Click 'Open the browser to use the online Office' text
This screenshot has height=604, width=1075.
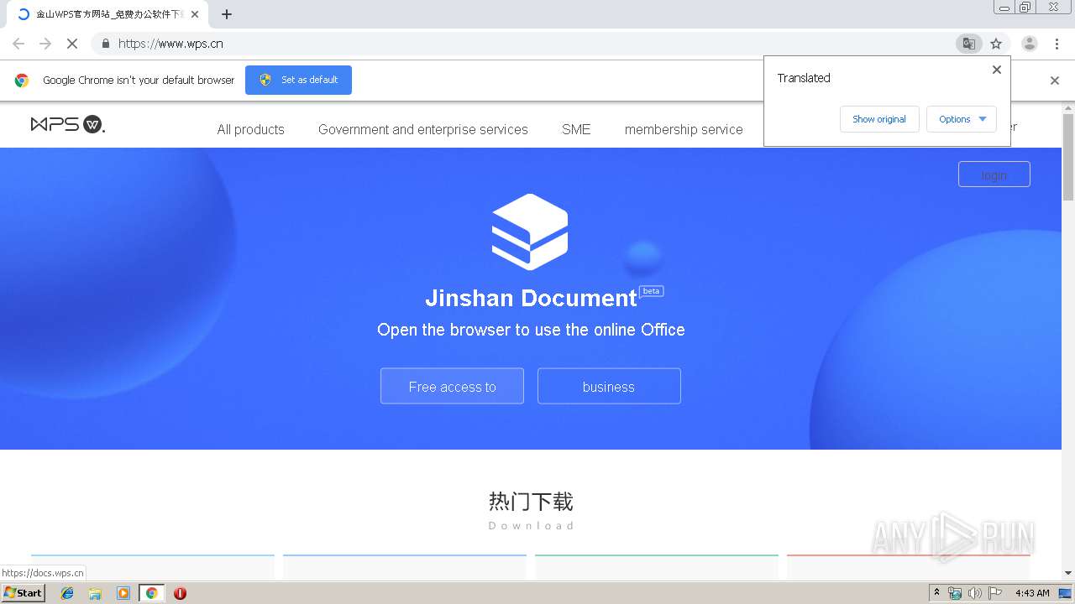(531, 330)
